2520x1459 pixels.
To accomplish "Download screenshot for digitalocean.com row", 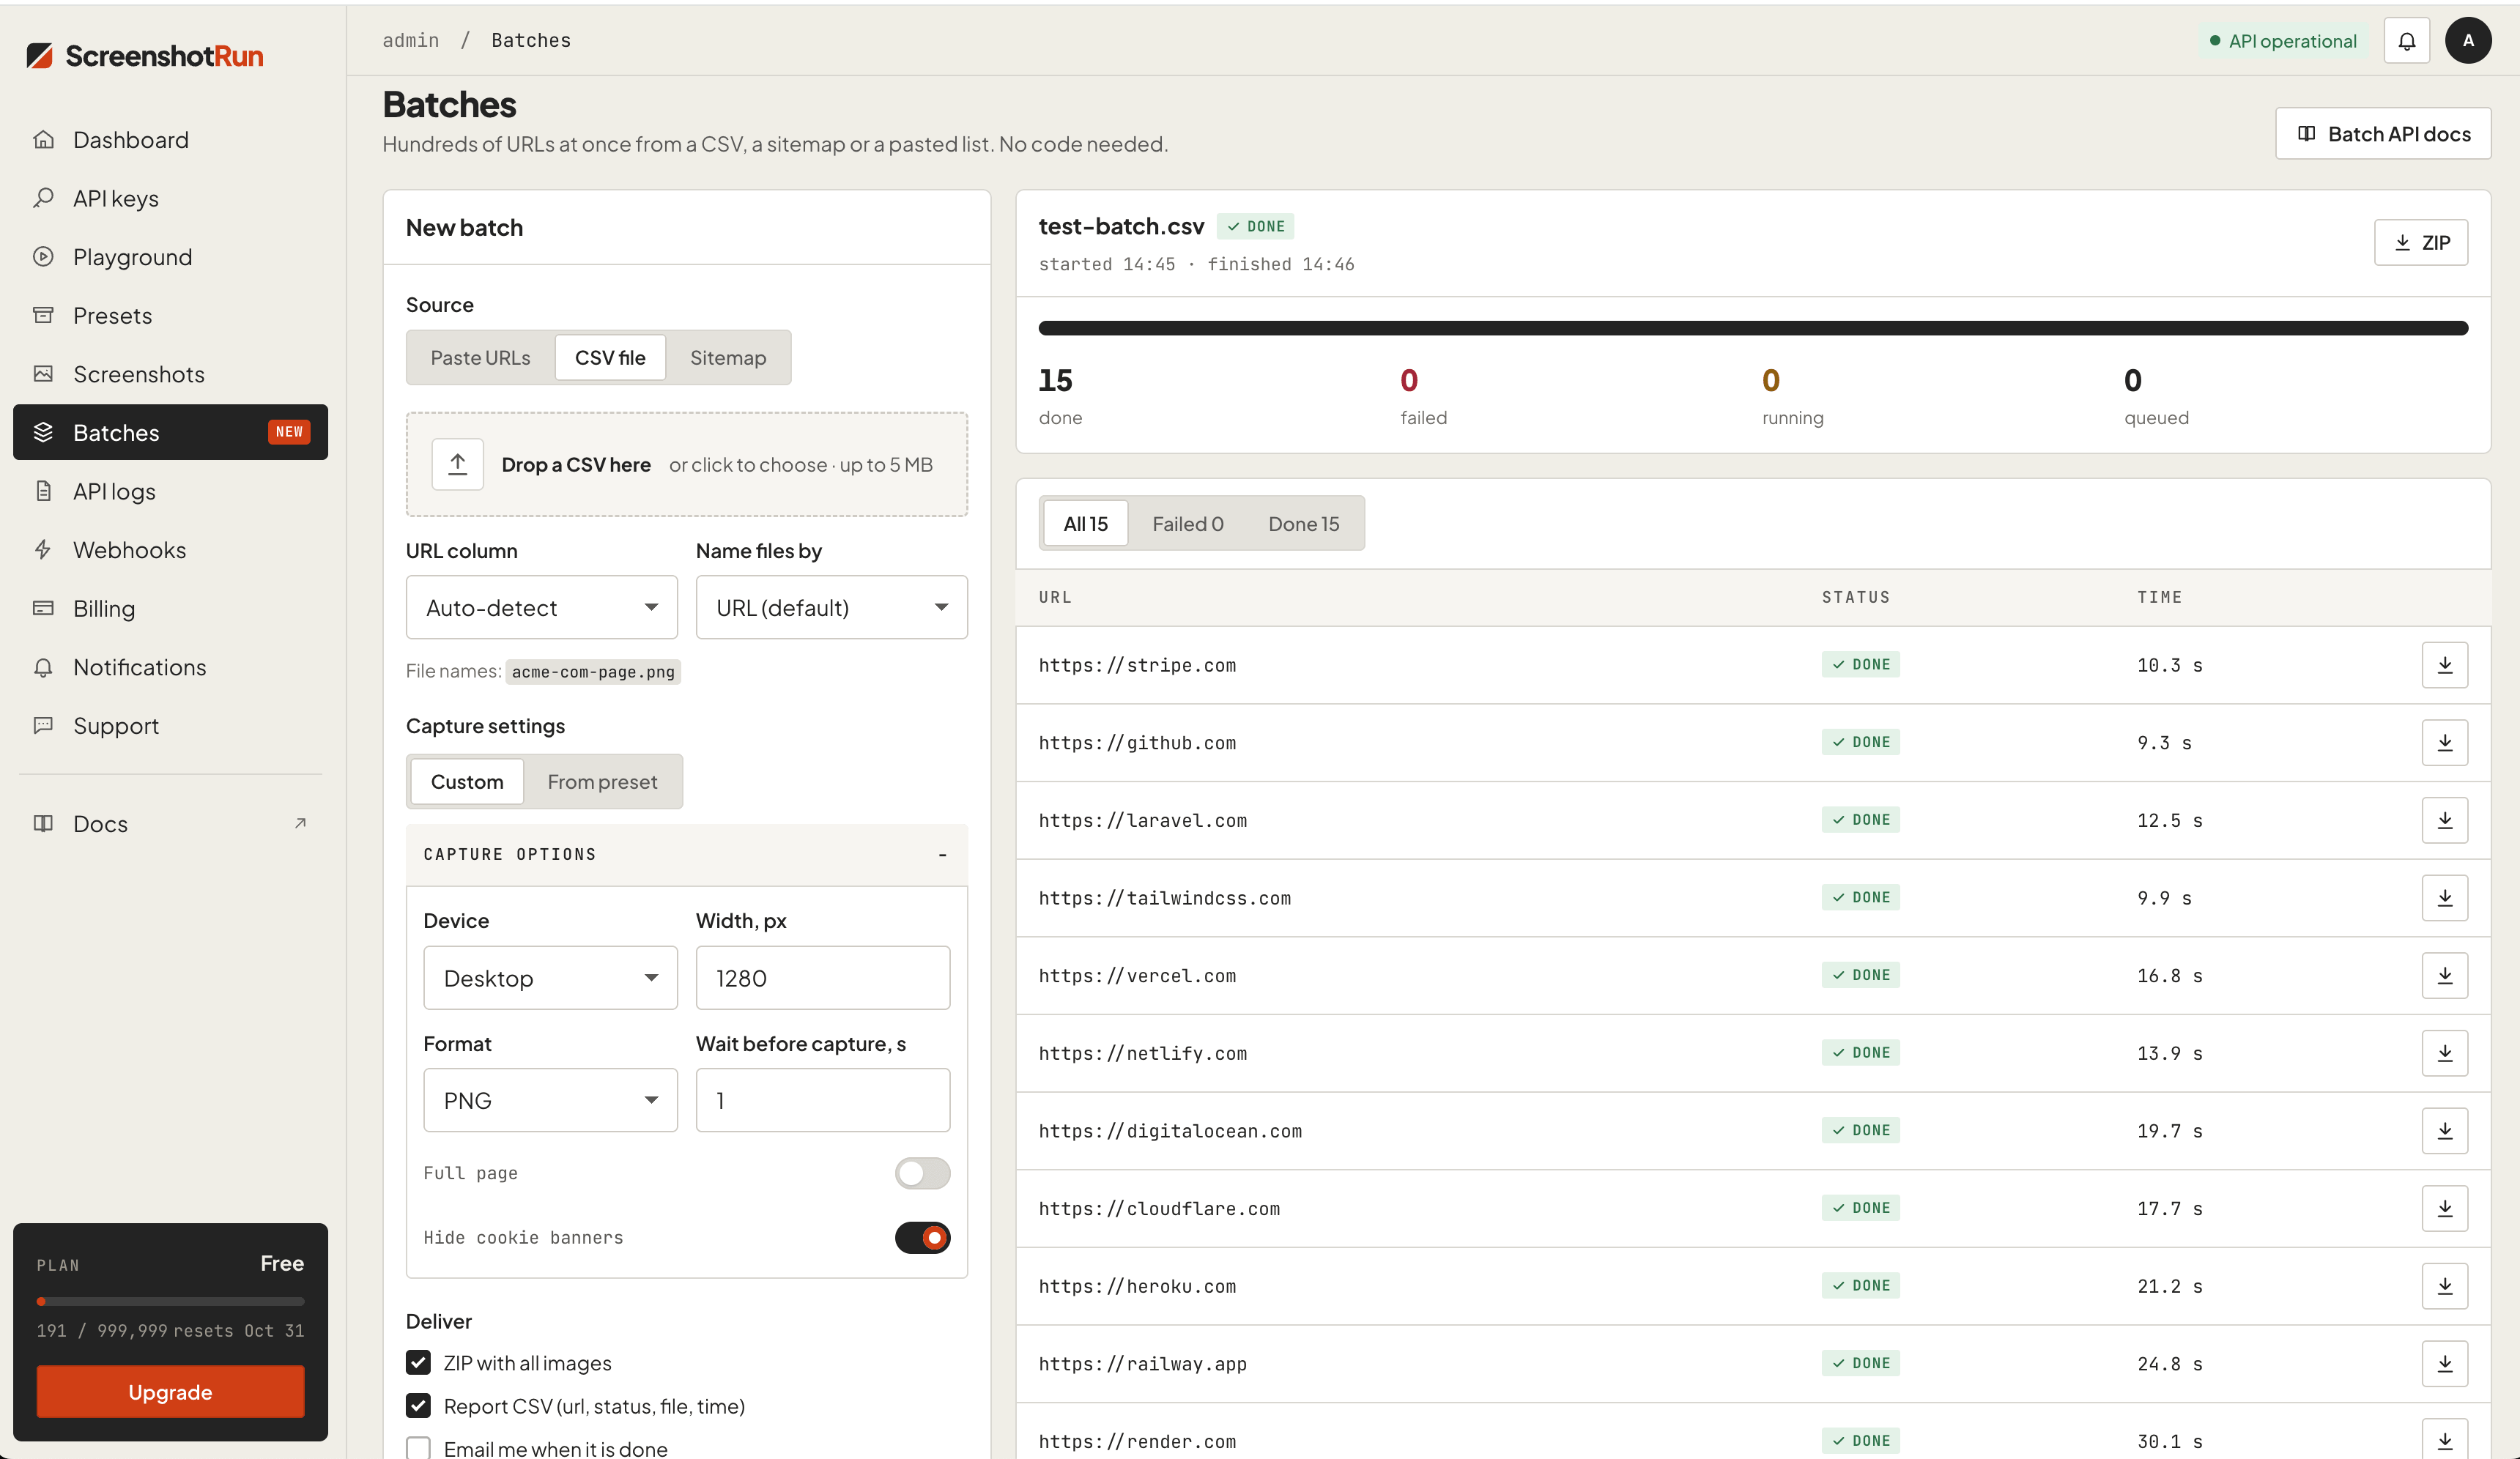I will [x=2444, y=1131].
